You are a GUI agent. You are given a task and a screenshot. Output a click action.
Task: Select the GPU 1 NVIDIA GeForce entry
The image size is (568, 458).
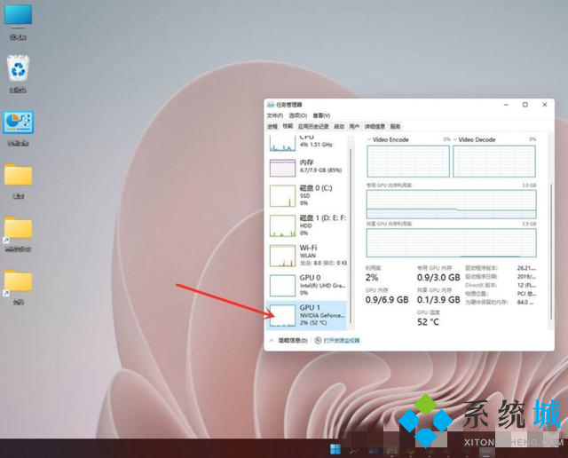(x=307, y=315)
